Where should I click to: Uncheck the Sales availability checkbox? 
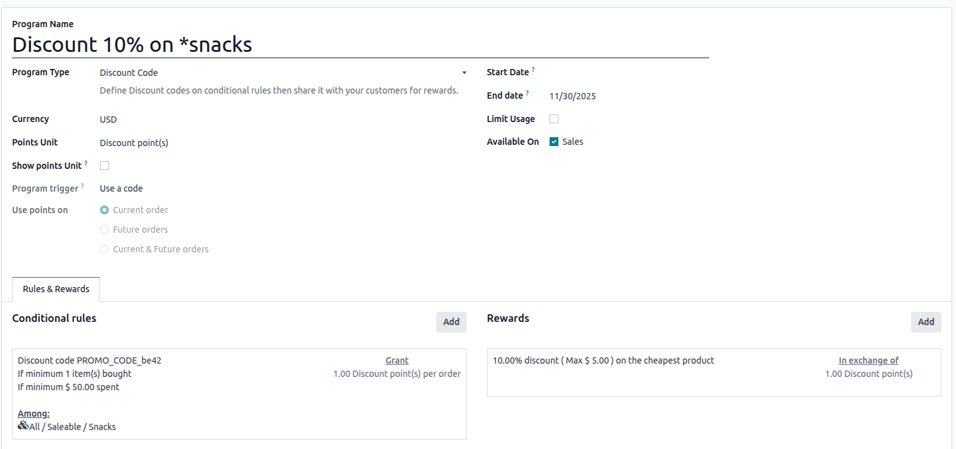pyautogui.click(x=554, y=142)
